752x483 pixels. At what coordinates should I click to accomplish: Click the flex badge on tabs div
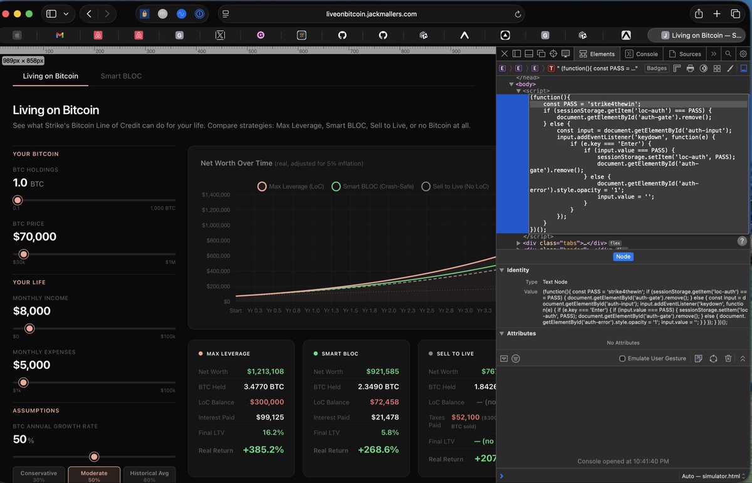pos(615,242)
